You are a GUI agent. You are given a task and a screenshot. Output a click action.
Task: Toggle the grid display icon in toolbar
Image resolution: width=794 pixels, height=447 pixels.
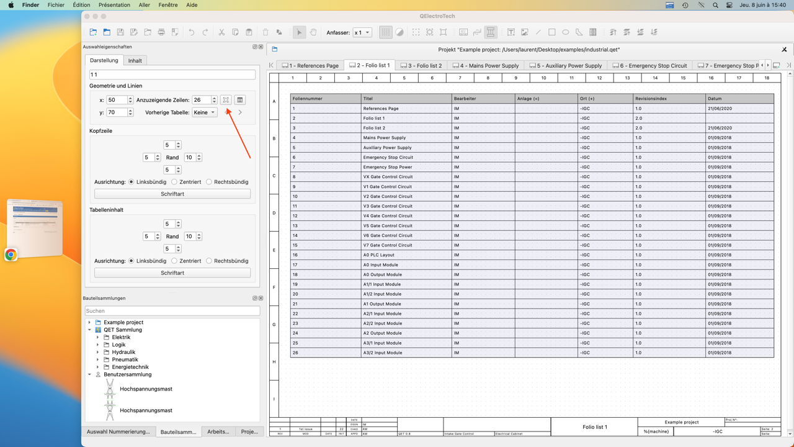386,32
